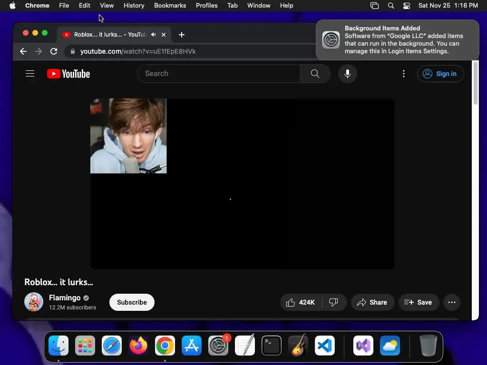
Task: Open the Chrome application menu
Action: (x=37, y=6)
